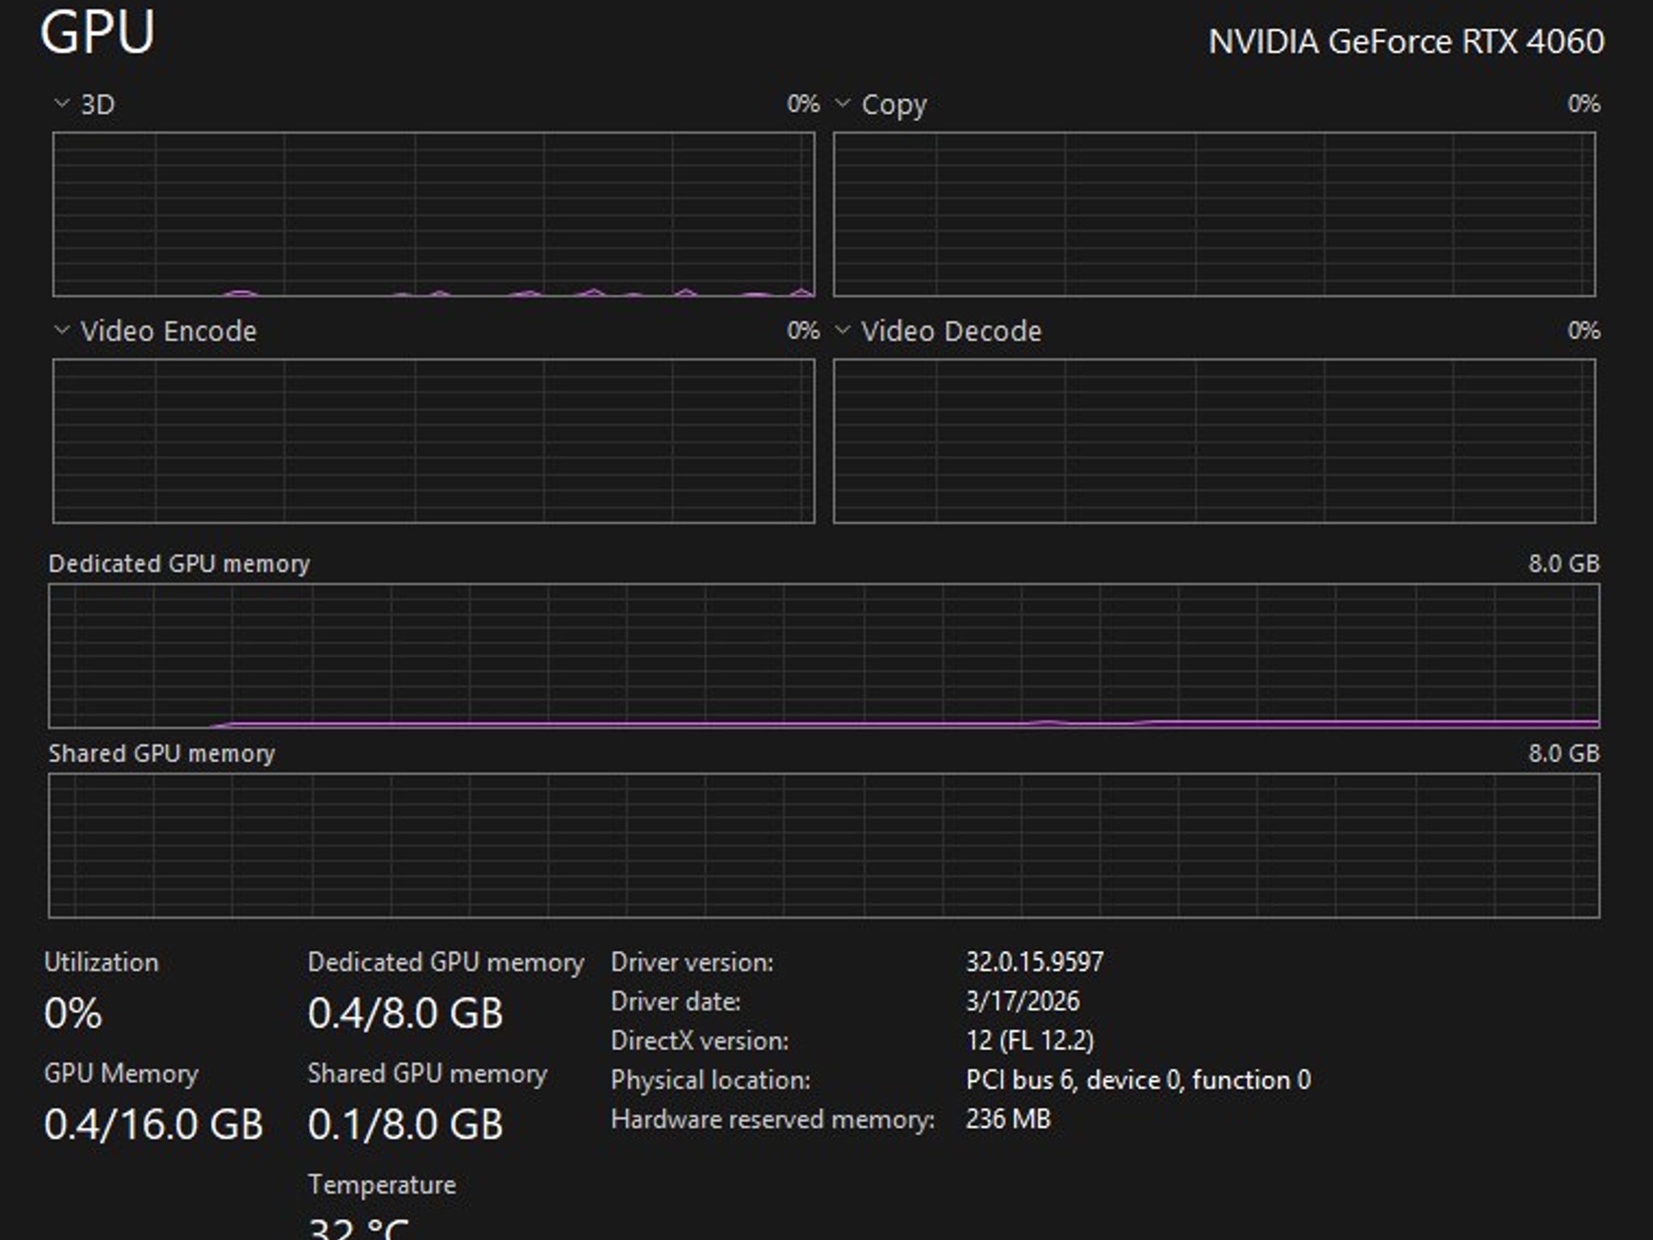
Task: Select the 0.4/8.0 GB value
Action: (405, 1013)
